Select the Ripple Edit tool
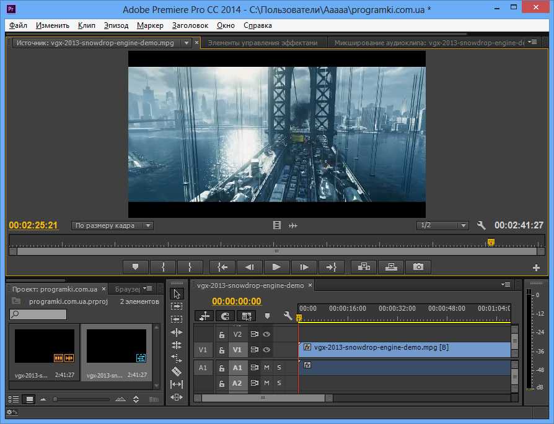This screenshot has width=554, height=424. [x=177, y=332]
